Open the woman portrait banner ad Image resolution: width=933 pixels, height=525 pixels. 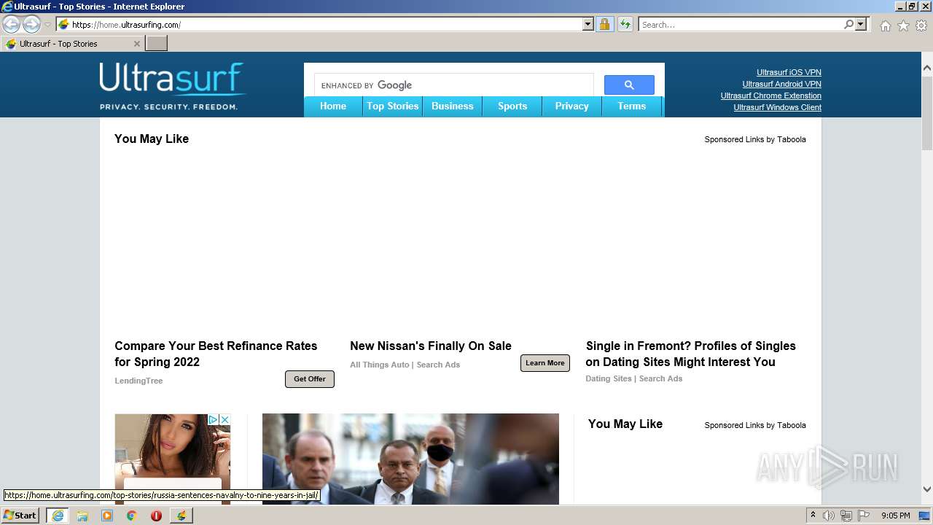[172, 459]
